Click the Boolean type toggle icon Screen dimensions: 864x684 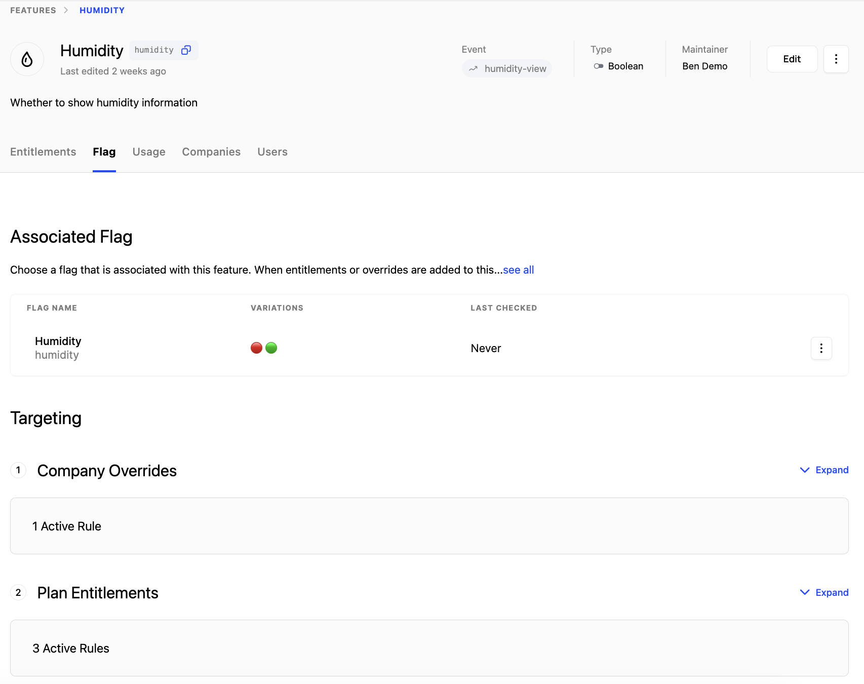coord(598,66)
